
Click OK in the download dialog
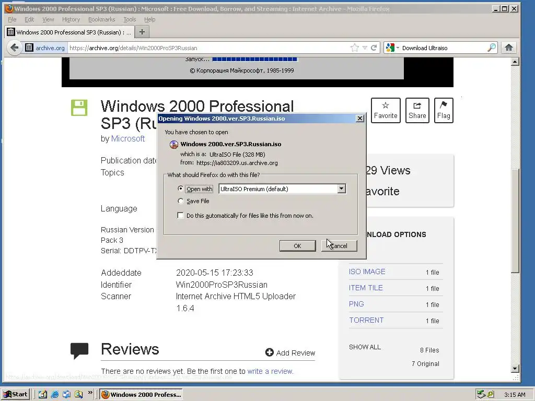tap(297, 246)
